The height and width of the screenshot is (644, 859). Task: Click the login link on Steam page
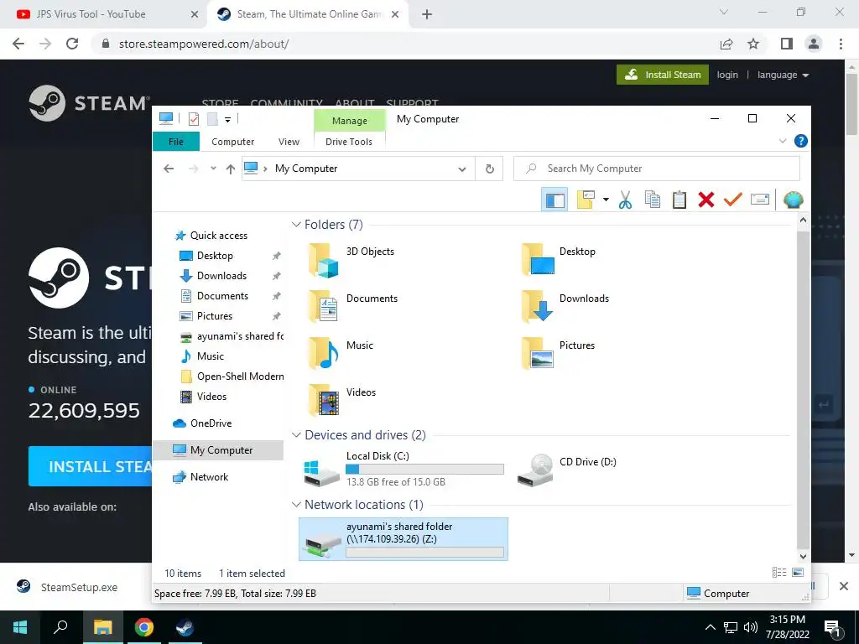click(x=727, y=75)
